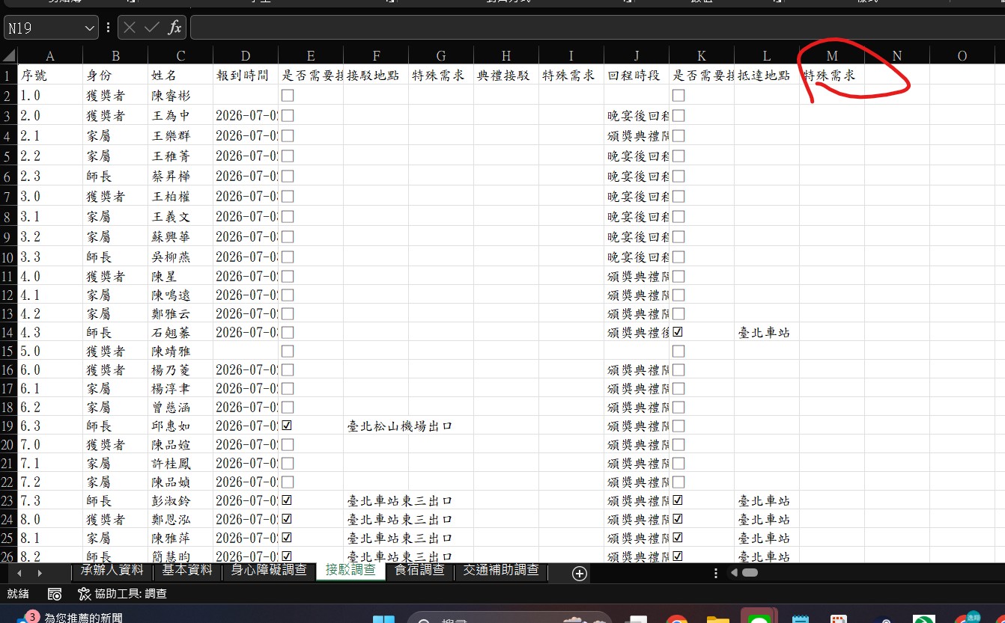Screen dimensions: 1005x623
Task: Open File Explorer folder on taskbar
Action: 717,619
